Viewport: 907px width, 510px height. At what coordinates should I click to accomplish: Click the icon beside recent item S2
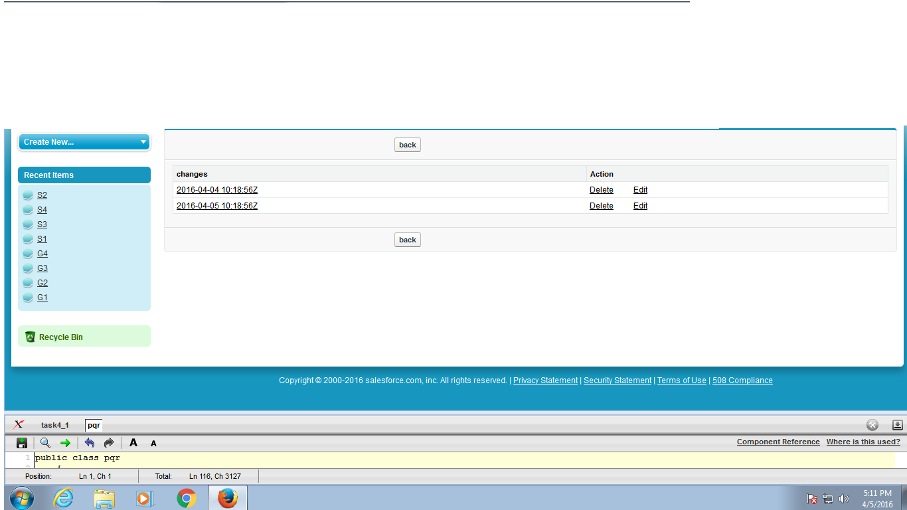tap(28, 195)
